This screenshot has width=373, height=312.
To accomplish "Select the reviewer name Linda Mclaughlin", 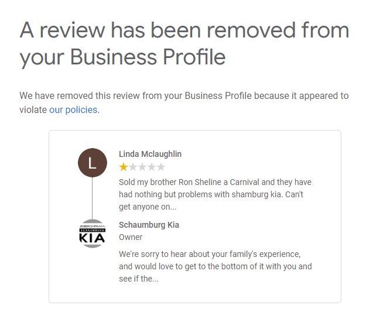I will pyautogui.click(x=150, y=154).
